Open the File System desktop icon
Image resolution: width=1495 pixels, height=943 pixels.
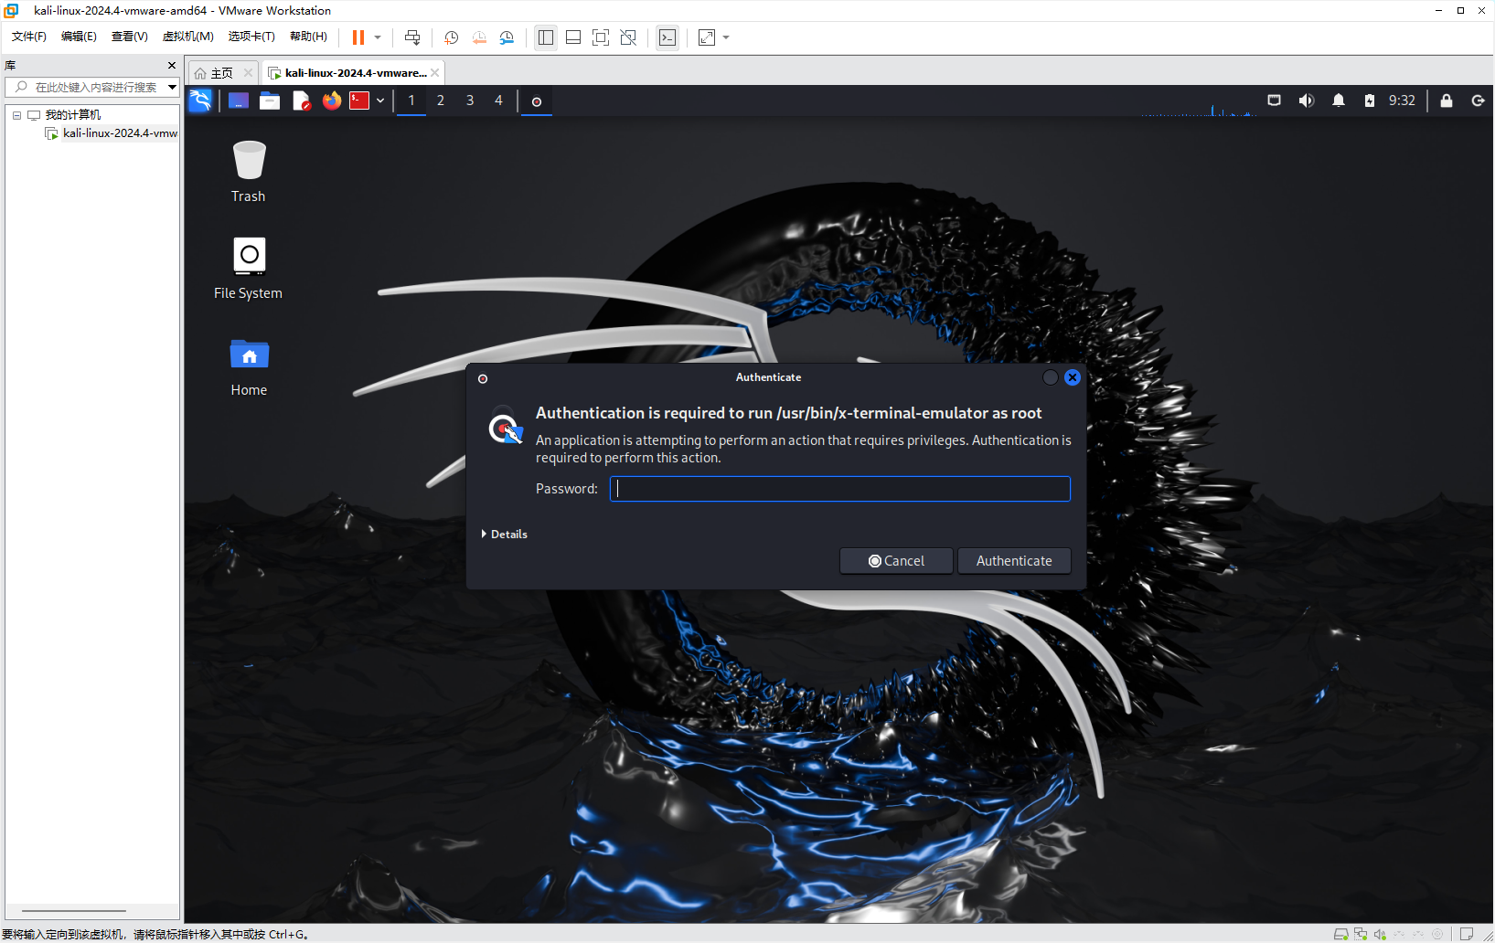pyautogui.click(x=249, y=269)
